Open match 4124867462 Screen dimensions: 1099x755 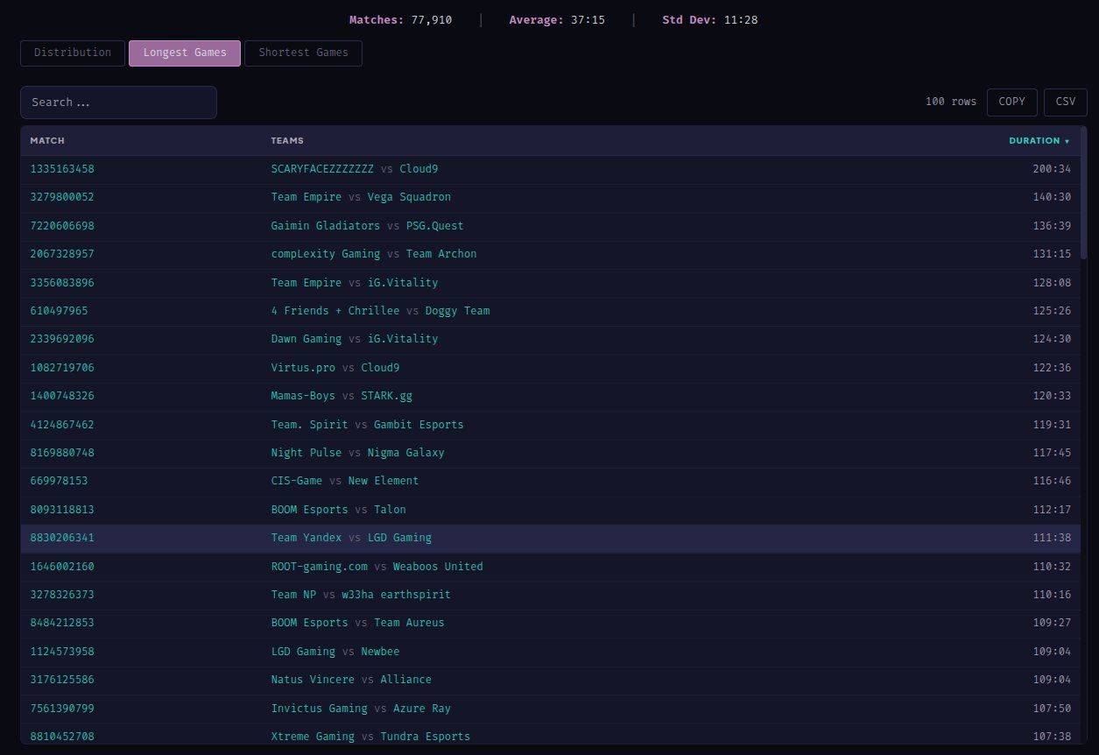[x=62, y=425]
